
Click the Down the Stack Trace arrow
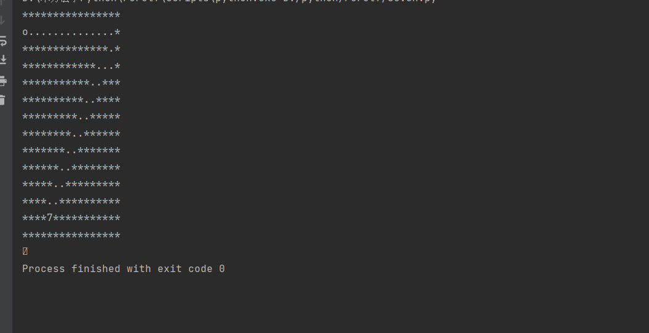click(x=2, y=21)
